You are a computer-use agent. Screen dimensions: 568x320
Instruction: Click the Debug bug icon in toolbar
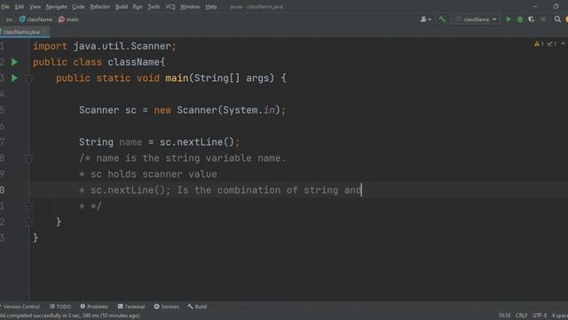click(x=520, y=20)
